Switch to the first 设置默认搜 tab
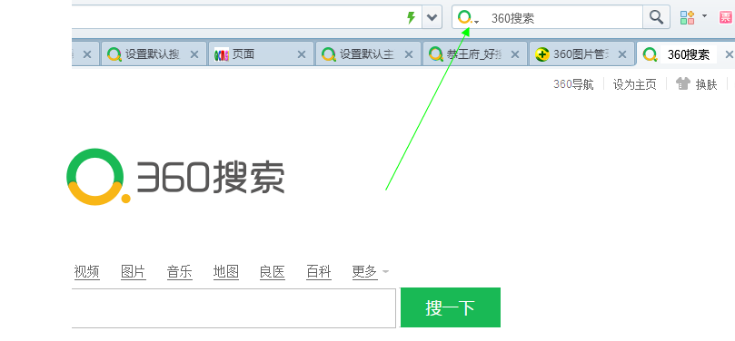Viewport: 735px width, 341px height. (x=153, y=54)
